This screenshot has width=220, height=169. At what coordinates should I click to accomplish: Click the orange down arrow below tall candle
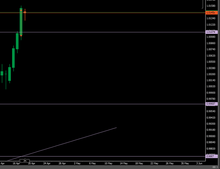point(21,36)
